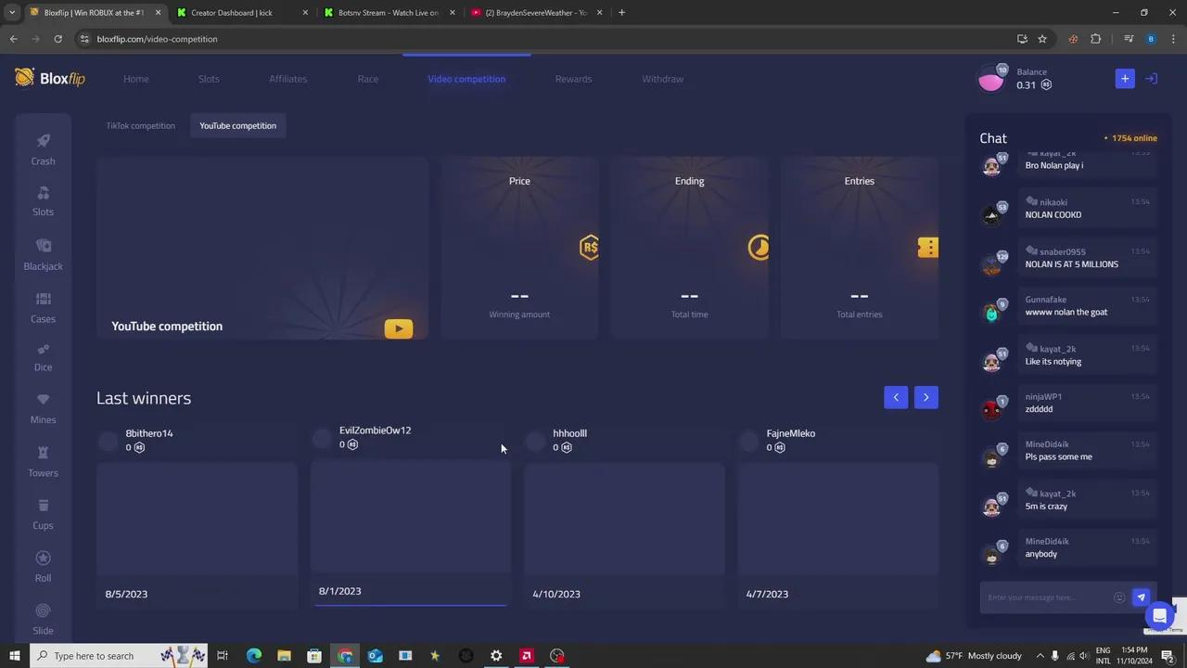1187x668 pixels.
Task: Open the Blackjack game from sidebar
Action: [43, 254]
